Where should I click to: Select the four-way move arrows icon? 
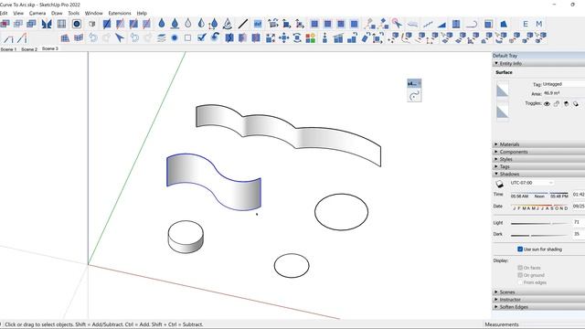pyautogui.click(x=283, y=38)
